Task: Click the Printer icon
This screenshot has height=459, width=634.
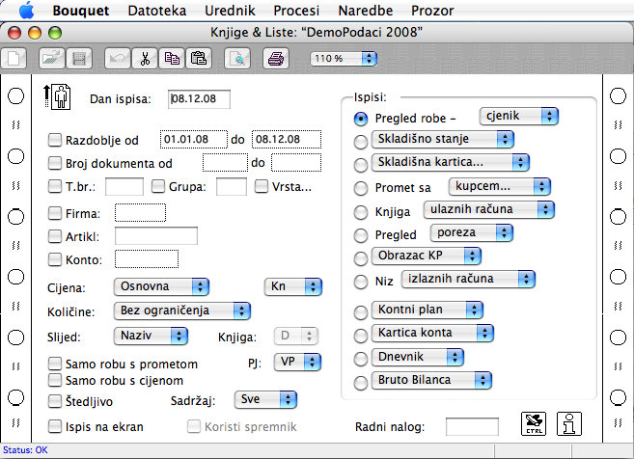Action: tap(276, 59)
